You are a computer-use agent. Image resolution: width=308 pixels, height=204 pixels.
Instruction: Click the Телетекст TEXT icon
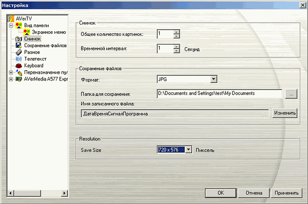18,59
